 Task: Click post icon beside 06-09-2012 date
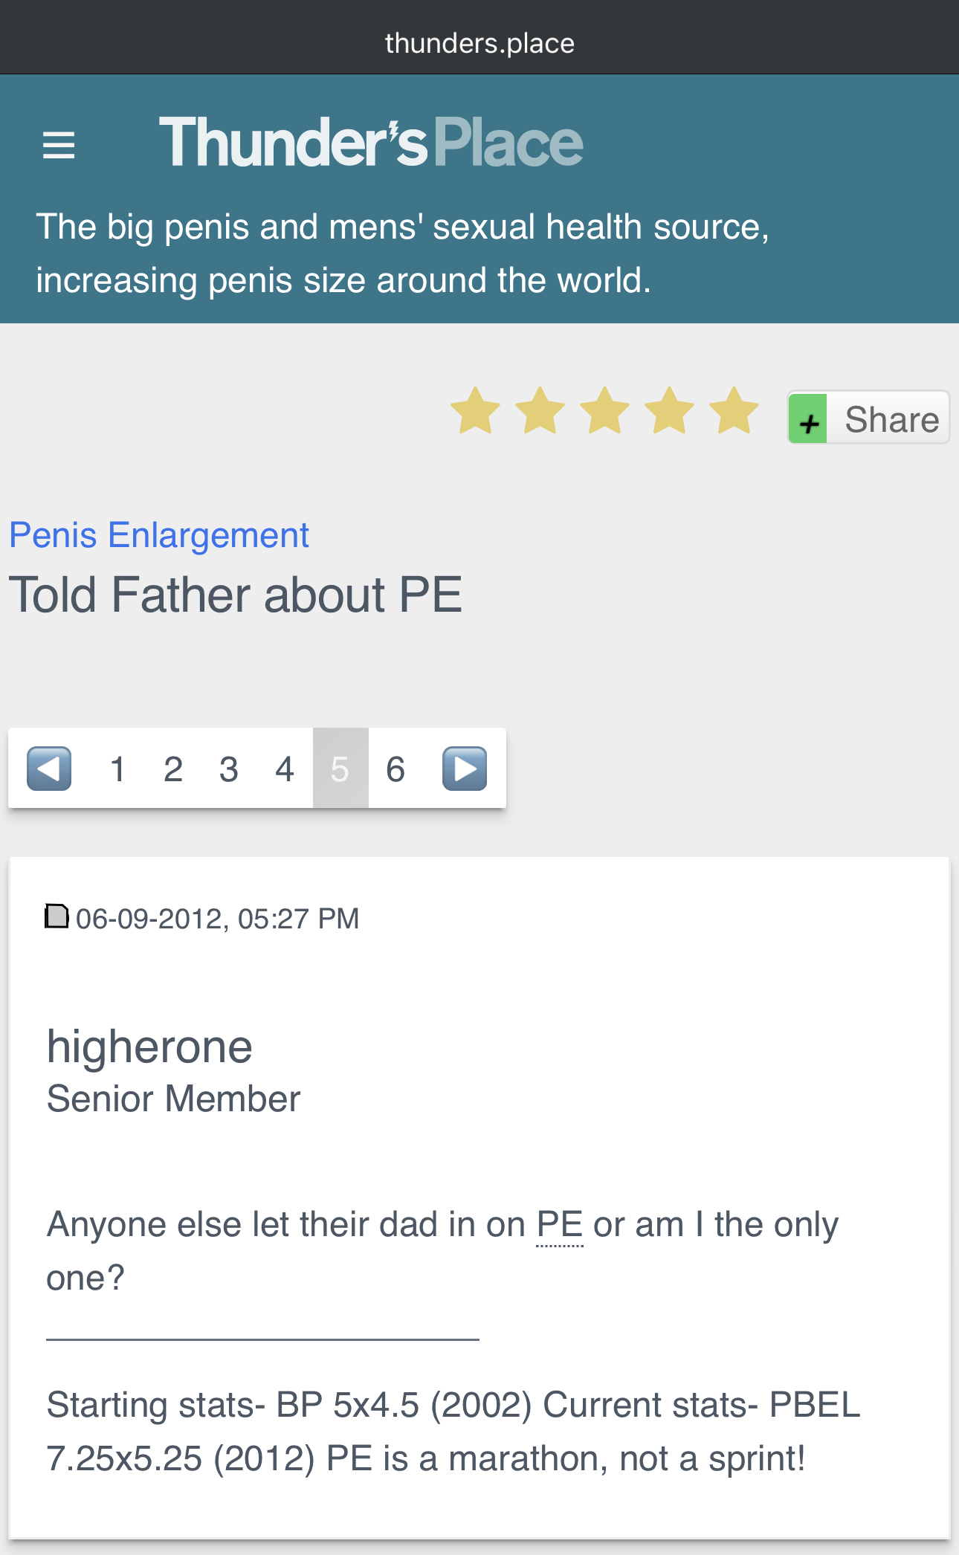pos(57,916)
